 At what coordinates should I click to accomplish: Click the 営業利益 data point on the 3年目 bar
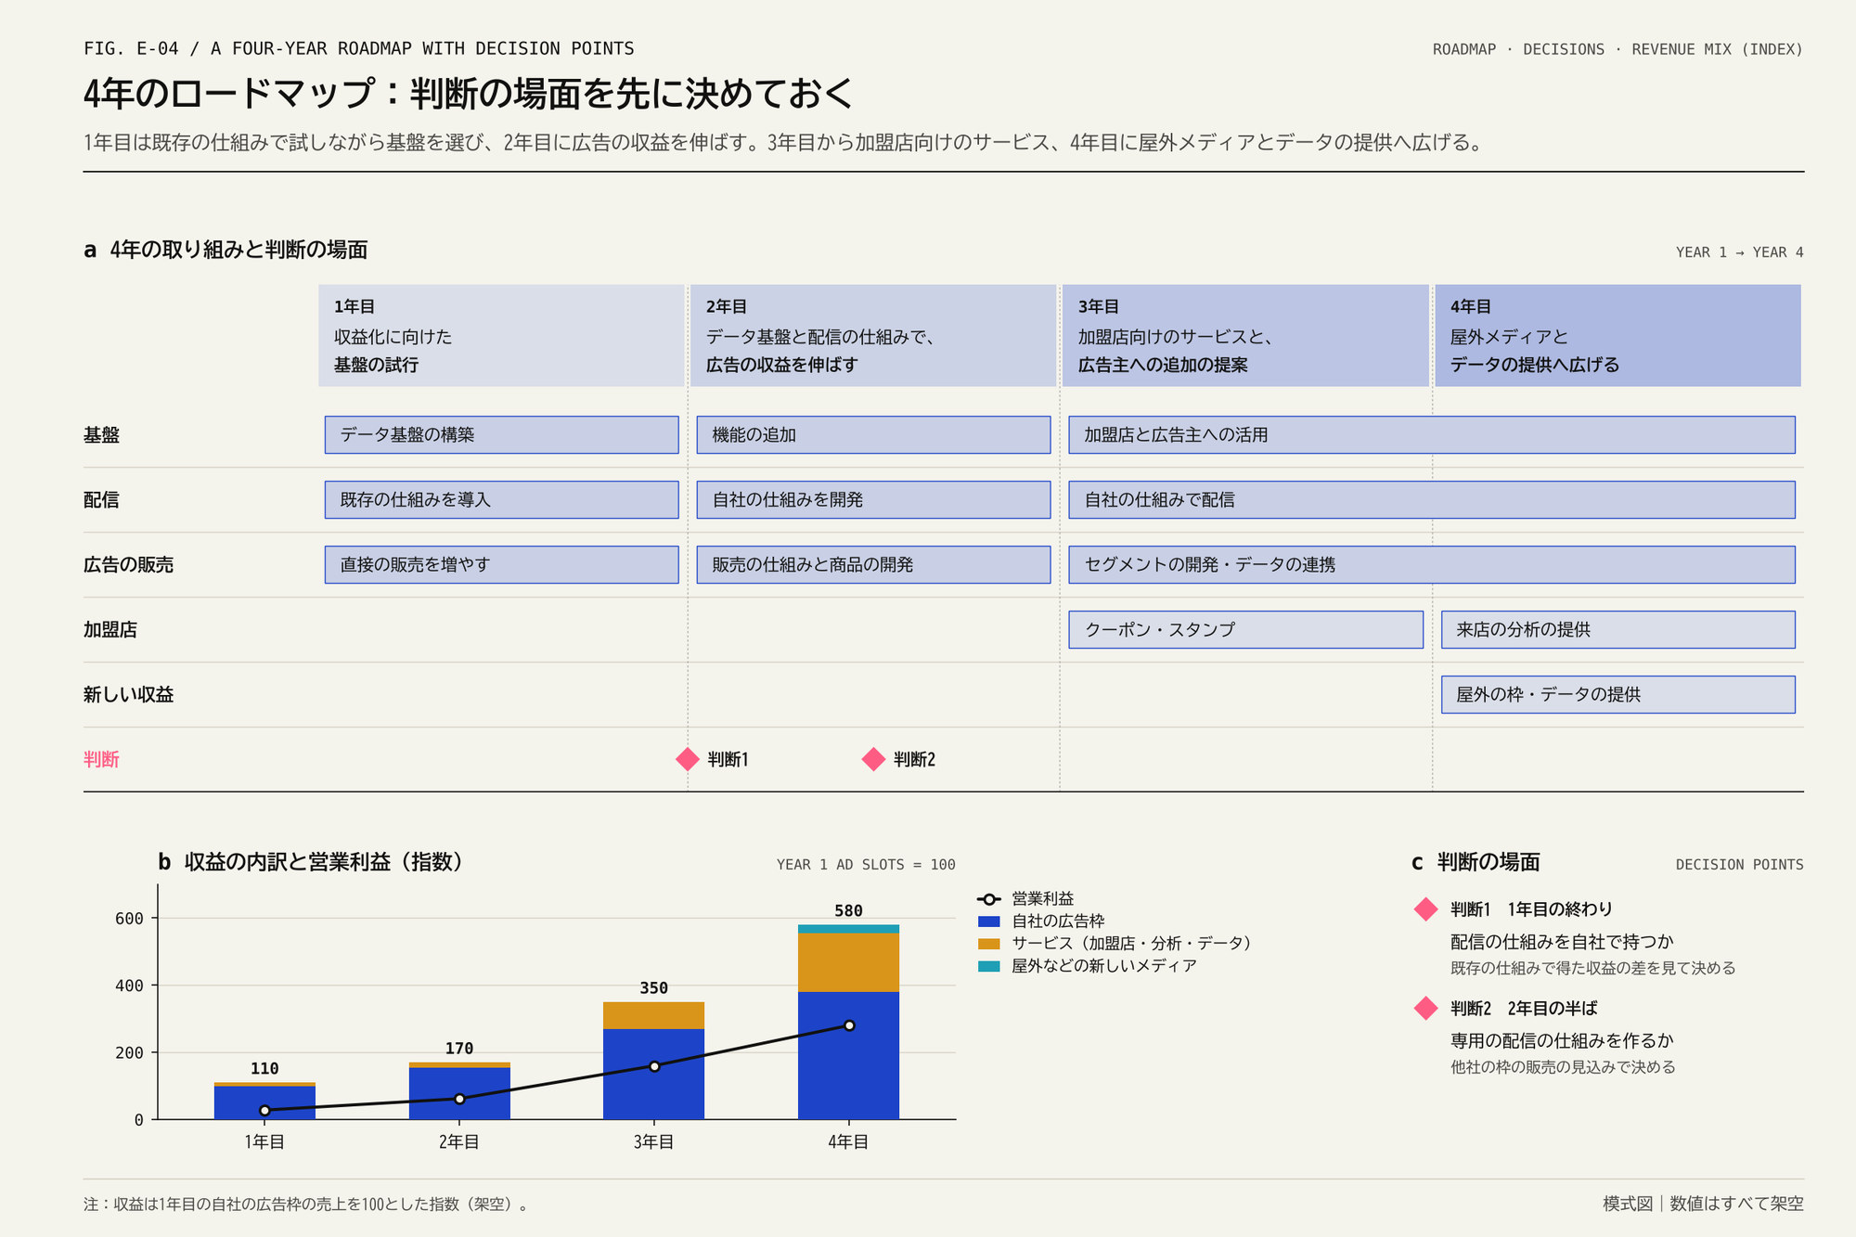coord(654,1066)
